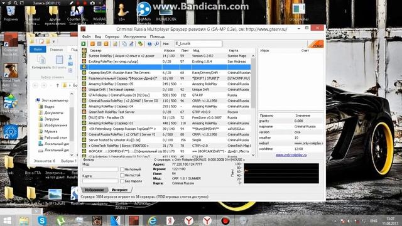Click the Refresh server orange icon beside the grey one
The width and height of the screenshot is (402, 226).
[106, 44]
